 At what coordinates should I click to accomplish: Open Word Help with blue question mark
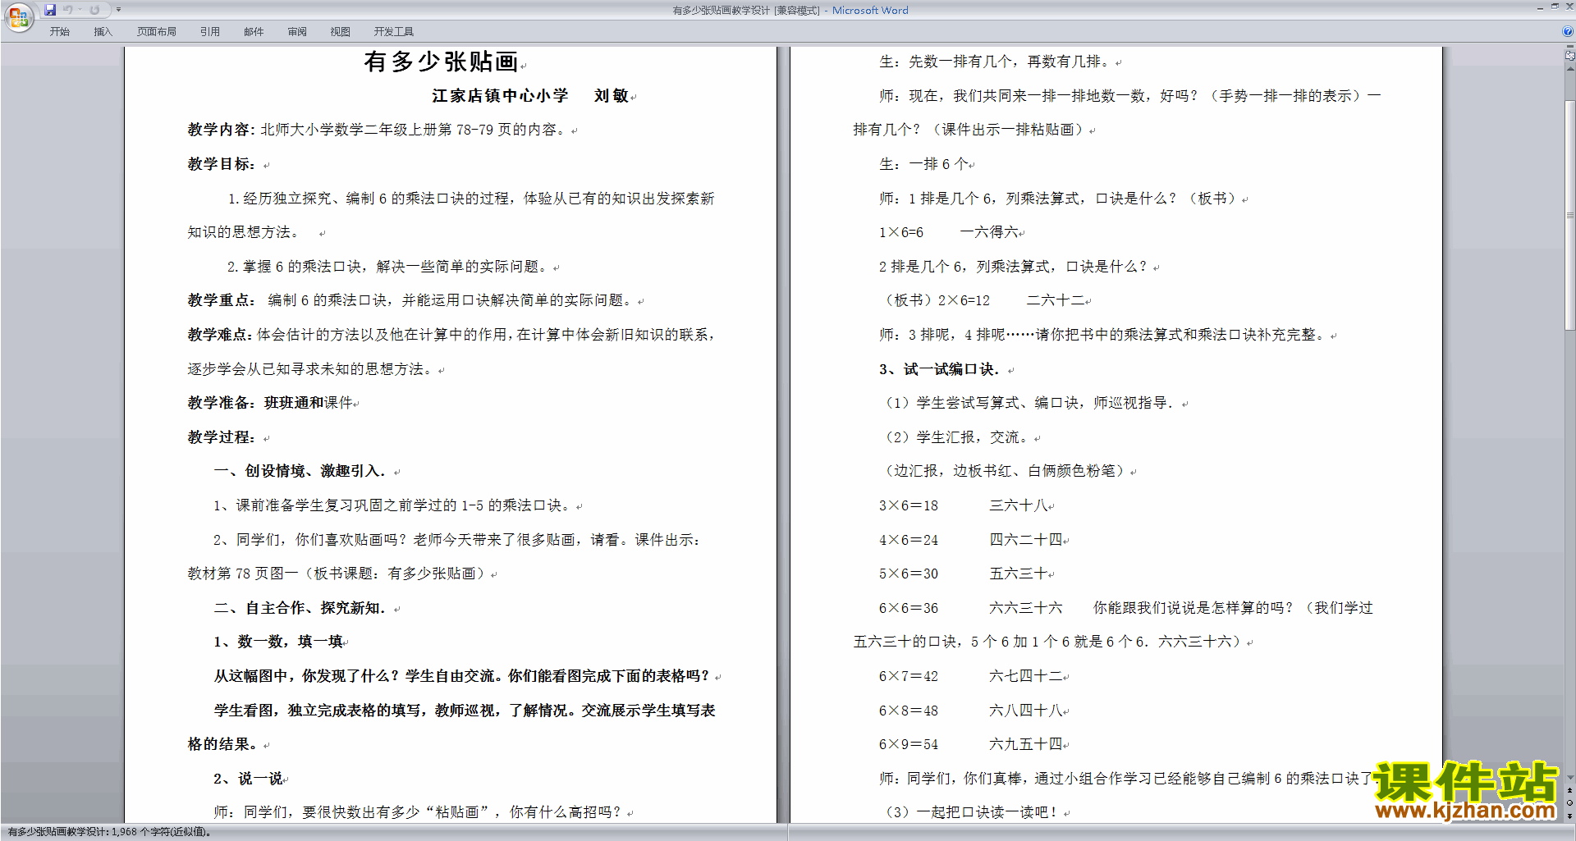[1568, 31]
